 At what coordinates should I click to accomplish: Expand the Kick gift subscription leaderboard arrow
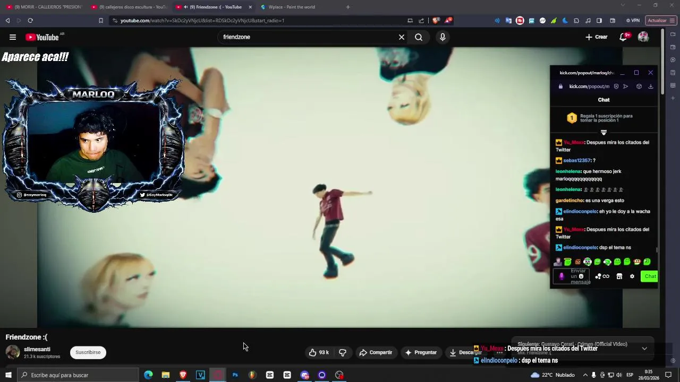pos(603,132)
